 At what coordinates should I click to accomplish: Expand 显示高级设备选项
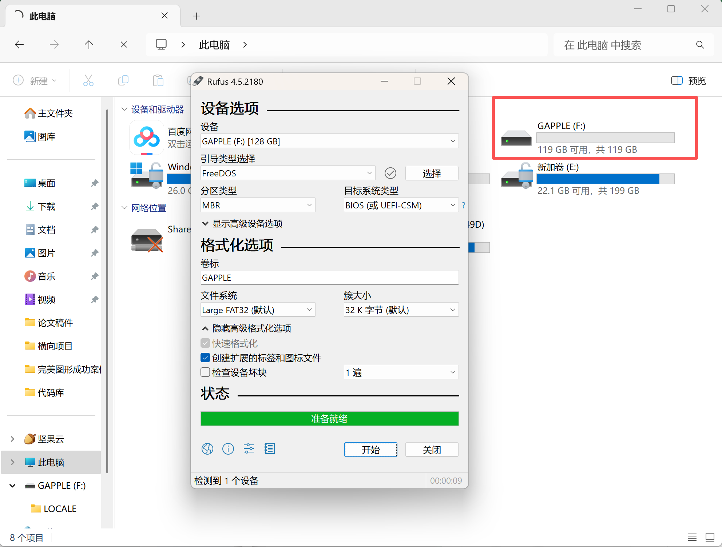(242, 224)
